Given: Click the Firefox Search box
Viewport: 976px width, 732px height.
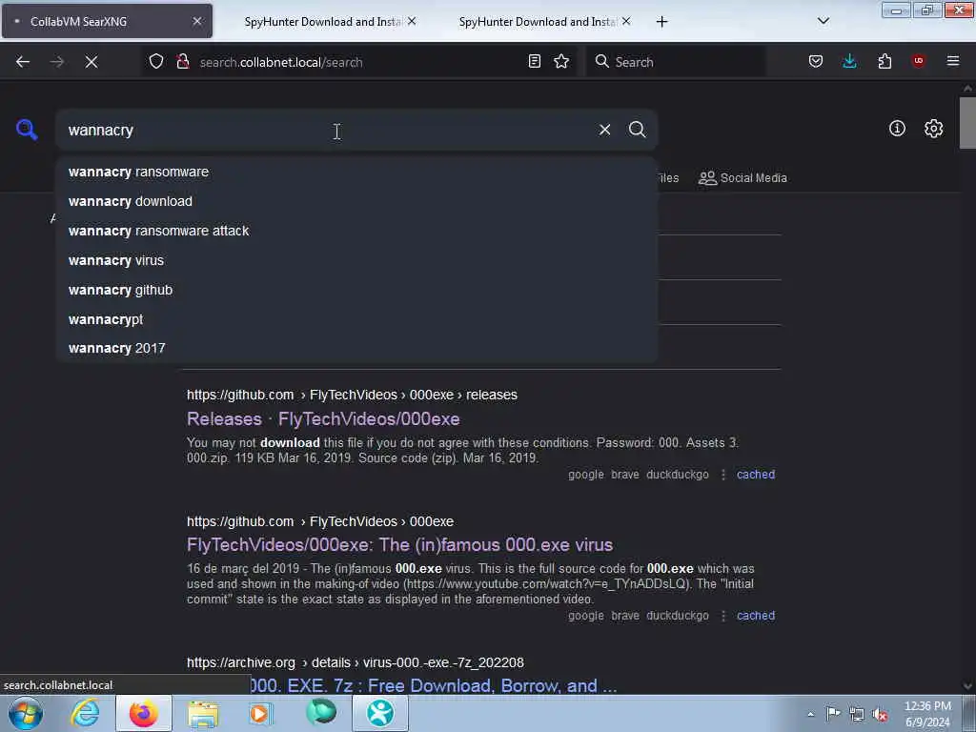Looking at the screenshot, I should click(x=676, y=62).
